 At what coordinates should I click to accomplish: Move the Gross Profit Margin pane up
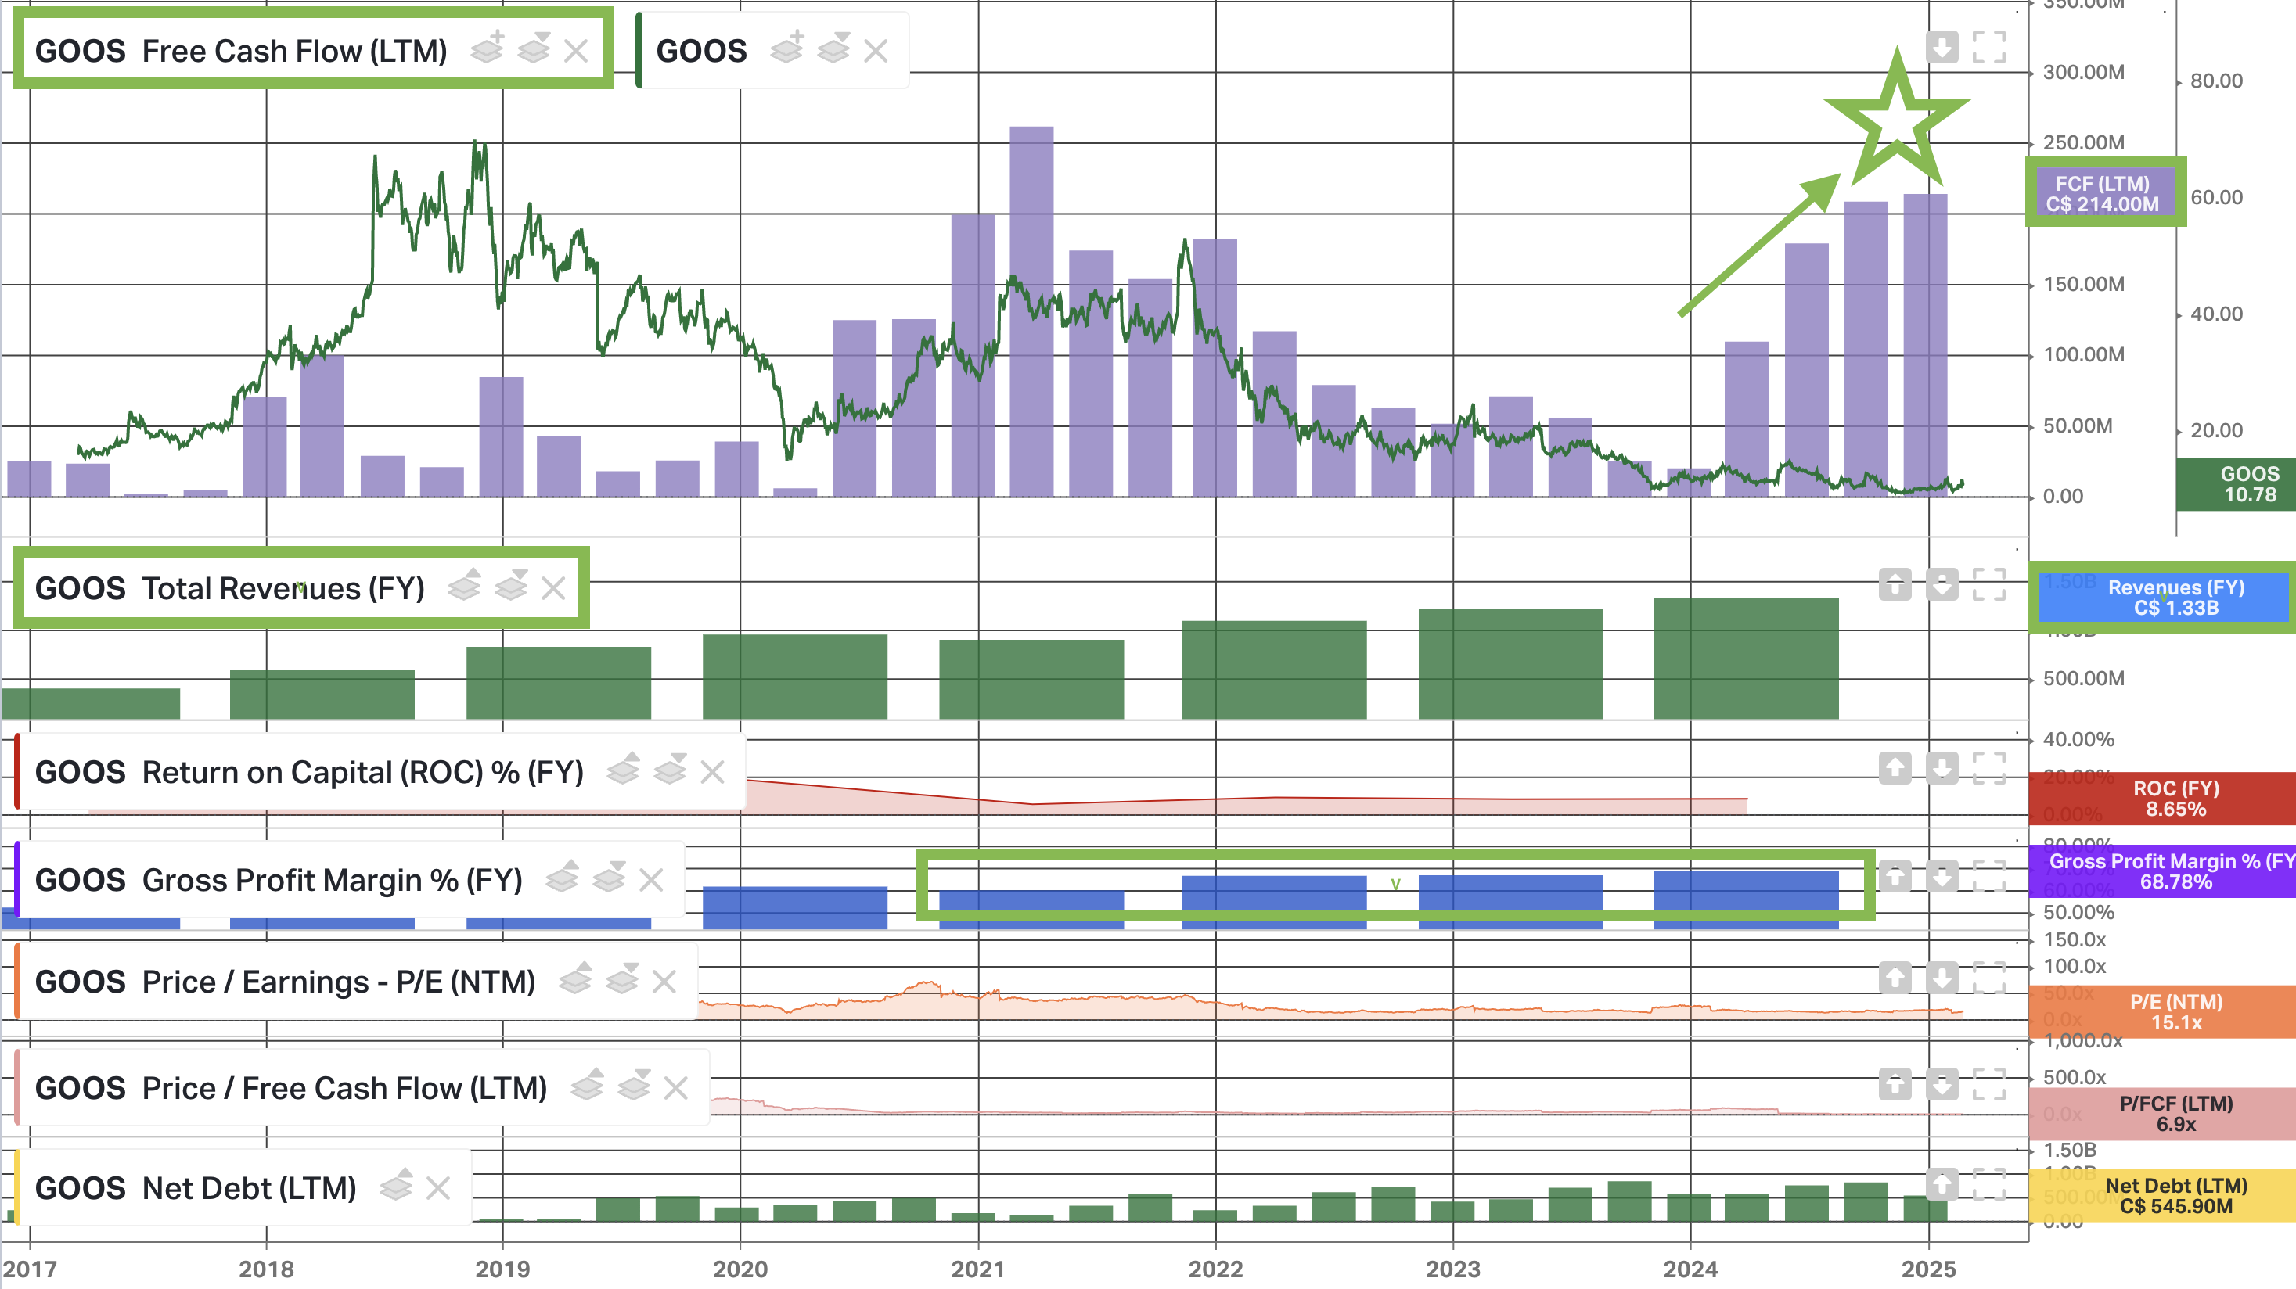(1896, 877)
